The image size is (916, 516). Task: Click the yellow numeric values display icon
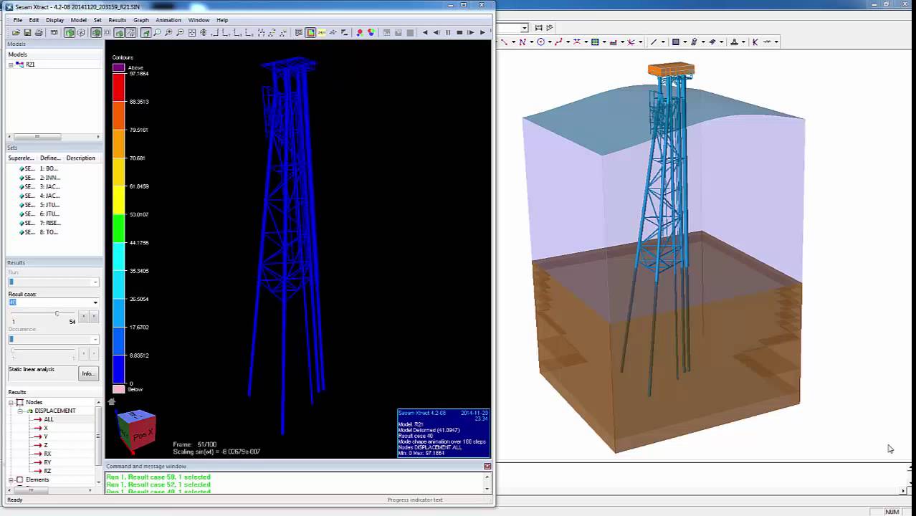coord(321,32)
